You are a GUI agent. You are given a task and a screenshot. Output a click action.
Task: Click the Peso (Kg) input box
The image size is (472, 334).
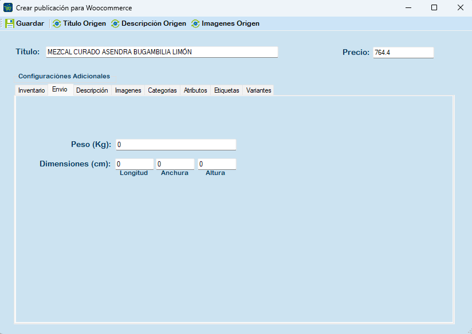175,145
